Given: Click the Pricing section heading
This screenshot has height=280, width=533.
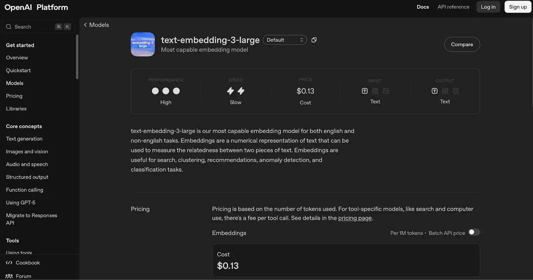Looking at the screenshot, I should 140,209.
